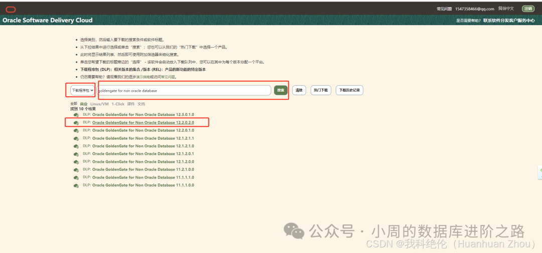Click cloud download icon for 12.2.0.1.0
Image resolution: width=542 pixels, height=253 pixels.
coord(76,130)
